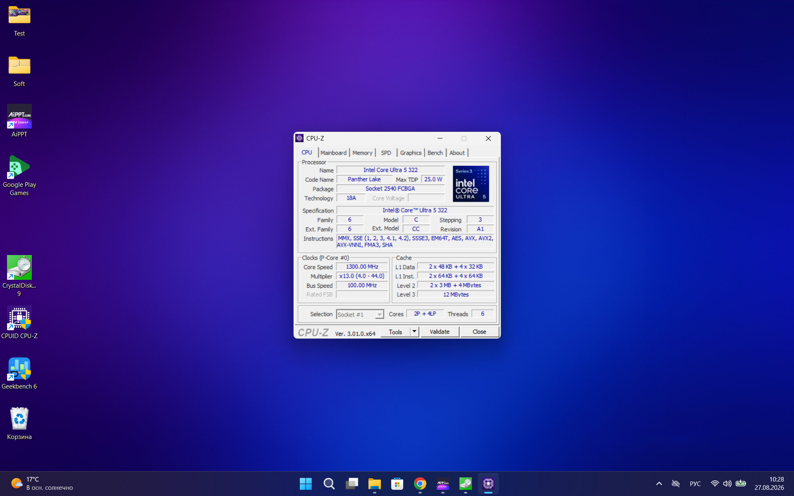794x496 pixels.
Task: Click the Level 2 cache value
Action: click(456, 285)
